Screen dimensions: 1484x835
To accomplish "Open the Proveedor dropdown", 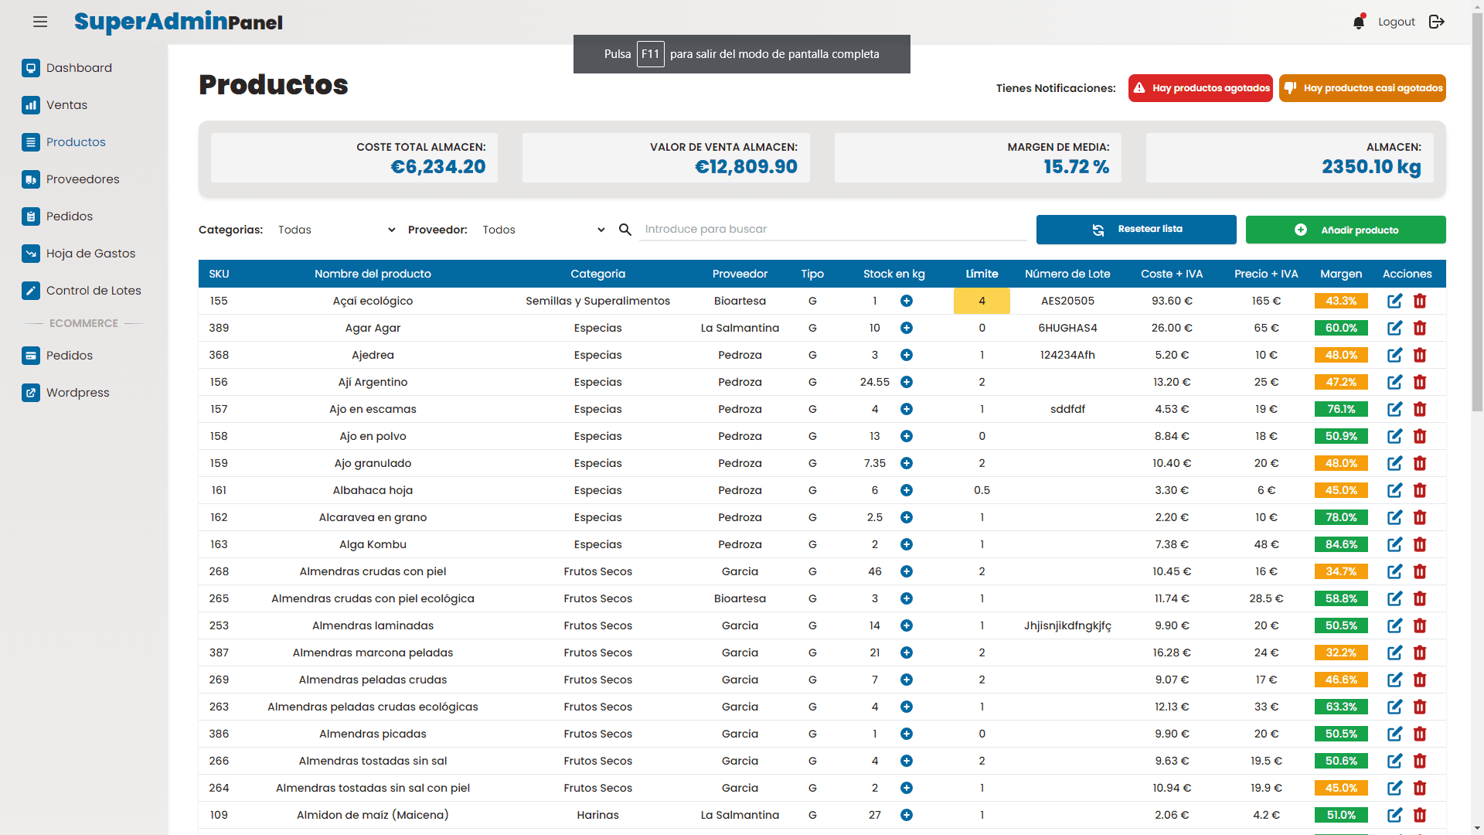I will coord(543,230).
